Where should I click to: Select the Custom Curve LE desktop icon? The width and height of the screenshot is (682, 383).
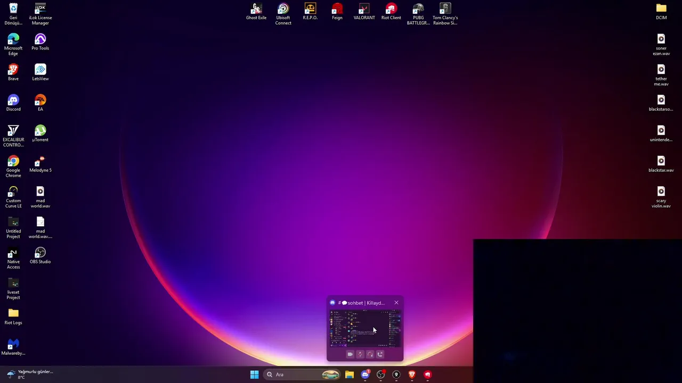pyautogui.click(x=13, y=197)
